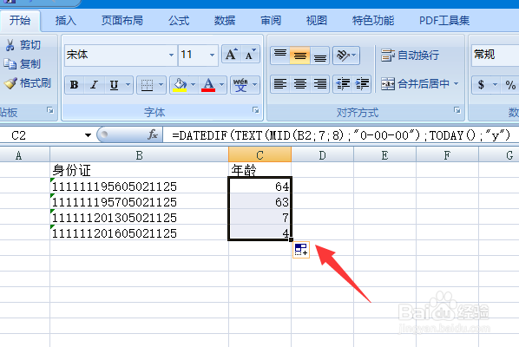
Task: Open the 数据 tab
Action: (x=225, y=21)
